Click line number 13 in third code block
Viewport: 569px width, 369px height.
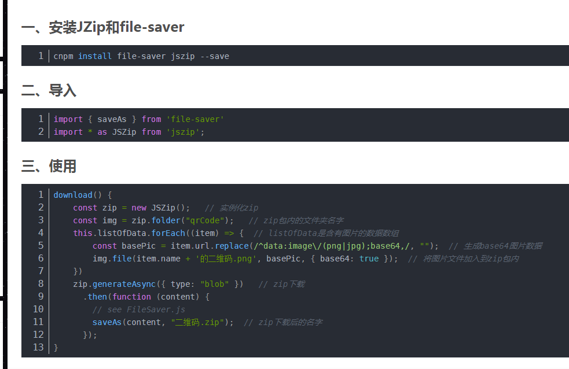pos(38,347)
